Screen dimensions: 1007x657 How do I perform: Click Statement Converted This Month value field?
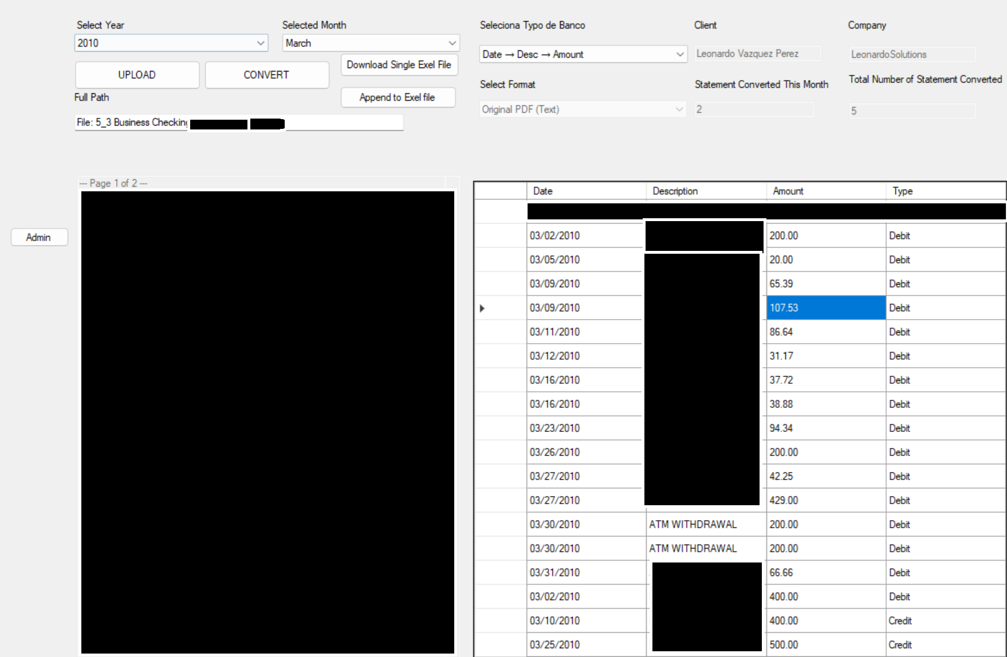pos(754,109)
